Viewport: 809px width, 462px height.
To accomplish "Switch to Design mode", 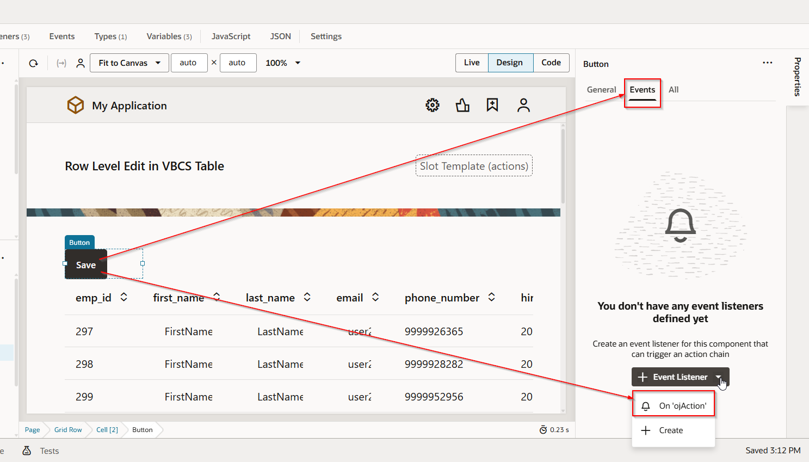I will tap(509, 63).
